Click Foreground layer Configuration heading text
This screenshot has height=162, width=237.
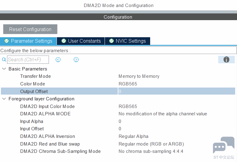click(x=41, y=99)
